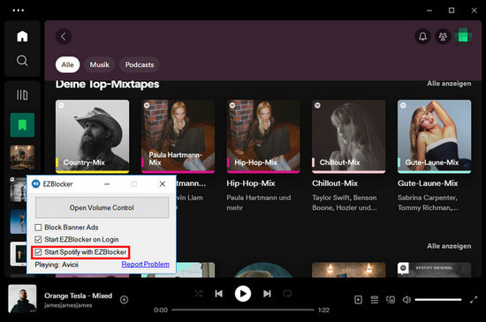This screenshot has height=322, width=486.
Task: Click Alle anzeigen for Top-Mixtapes
Action: click(x=449, y=84)
